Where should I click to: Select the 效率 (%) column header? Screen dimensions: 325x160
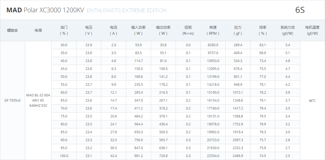(263, 30)
